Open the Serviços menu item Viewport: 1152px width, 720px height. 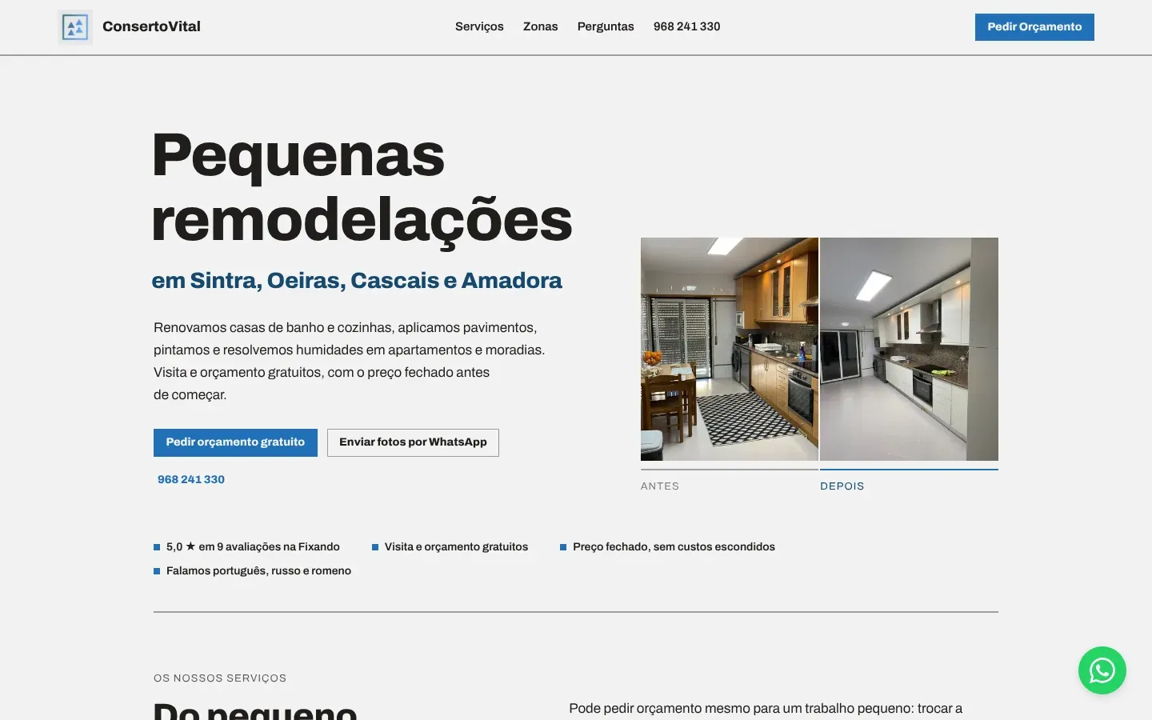click(479, 26)
